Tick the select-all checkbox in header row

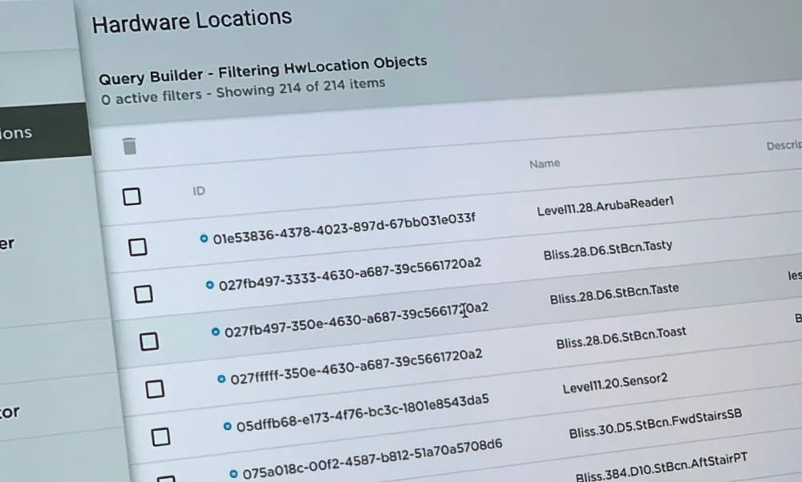(132, 197)
